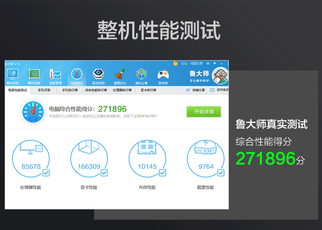Click the 微博分享 share link
The height and width of the screenshot is (230, 322).
pyautogui.click(x=199, y=90)
